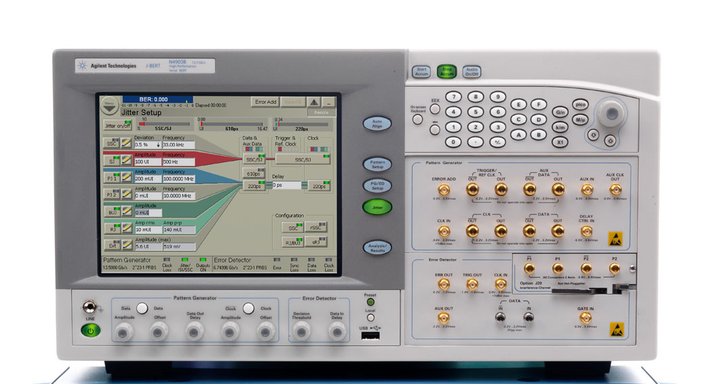This screenshot has width=726, height=384.
Task: Push the Auto Align hardware button
Action: pos(377,123)
